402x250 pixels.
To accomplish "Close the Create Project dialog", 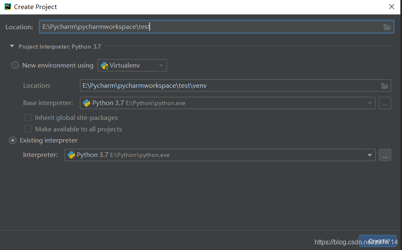I will click(392, 7).
